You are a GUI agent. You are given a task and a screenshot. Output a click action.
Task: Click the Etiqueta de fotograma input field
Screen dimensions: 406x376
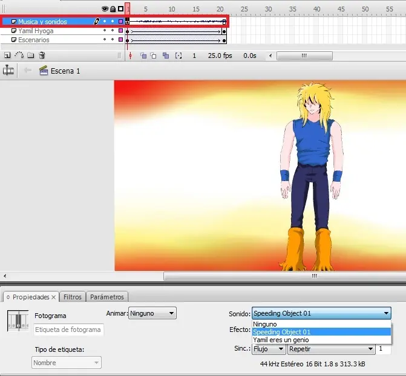tap(68, 330)
